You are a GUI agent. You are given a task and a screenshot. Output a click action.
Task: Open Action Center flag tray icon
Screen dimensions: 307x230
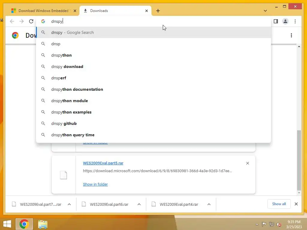pyautogui.click(x=264, y=224)
